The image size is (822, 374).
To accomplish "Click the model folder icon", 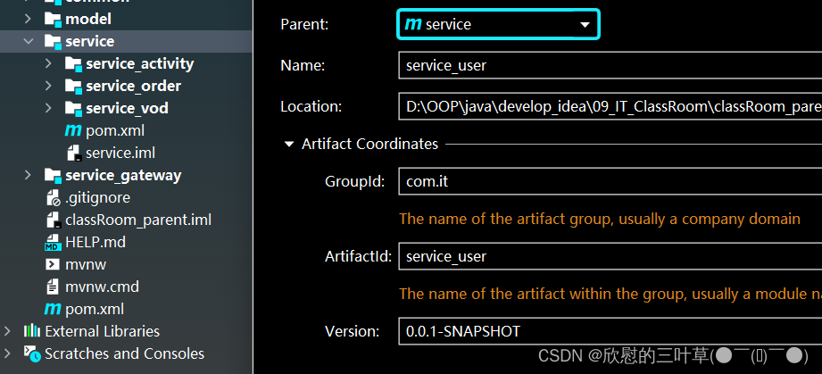I will (53, 20).
